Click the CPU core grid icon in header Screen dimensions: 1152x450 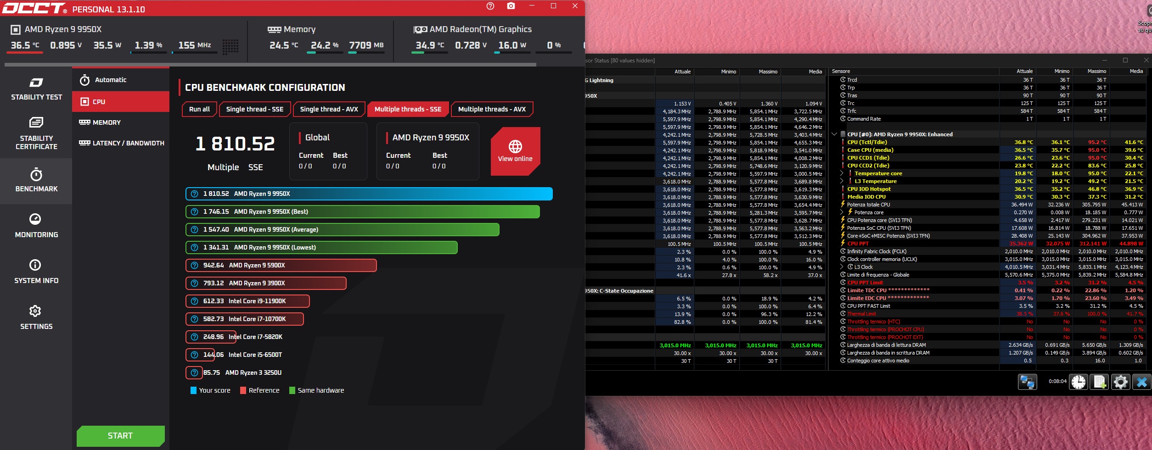(x=230, y=46)
